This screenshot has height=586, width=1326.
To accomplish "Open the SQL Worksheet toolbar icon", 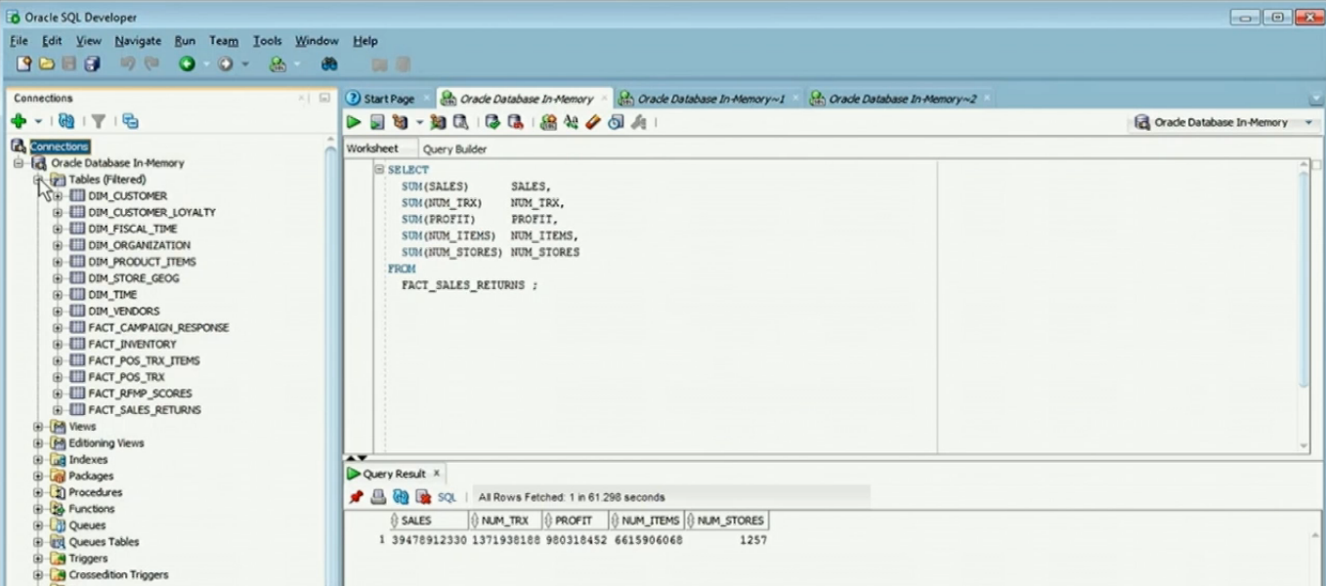I will 278,64.
